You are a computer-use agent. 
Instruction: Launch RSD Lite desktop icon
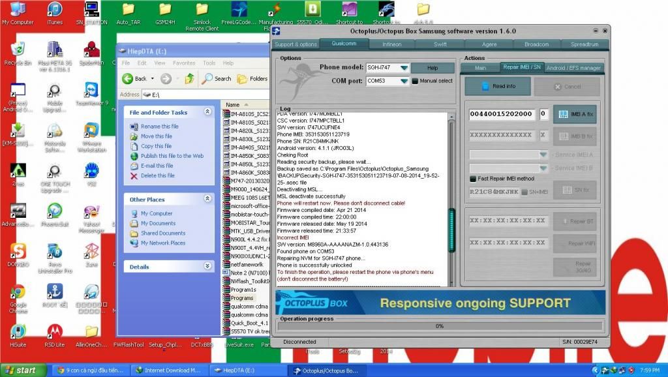[55, 336]
